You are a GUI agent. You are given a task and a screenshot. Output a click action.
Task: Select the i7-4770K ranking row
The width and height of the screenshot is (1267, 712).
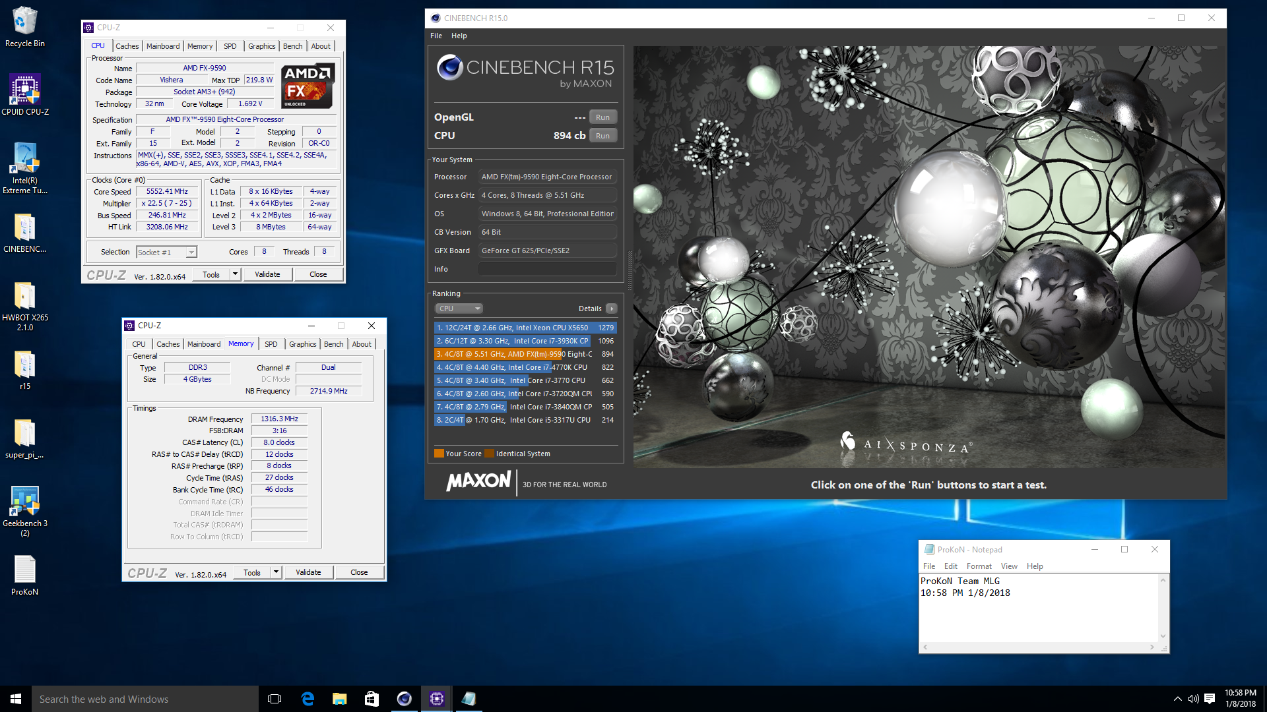(x=525, y=367)
